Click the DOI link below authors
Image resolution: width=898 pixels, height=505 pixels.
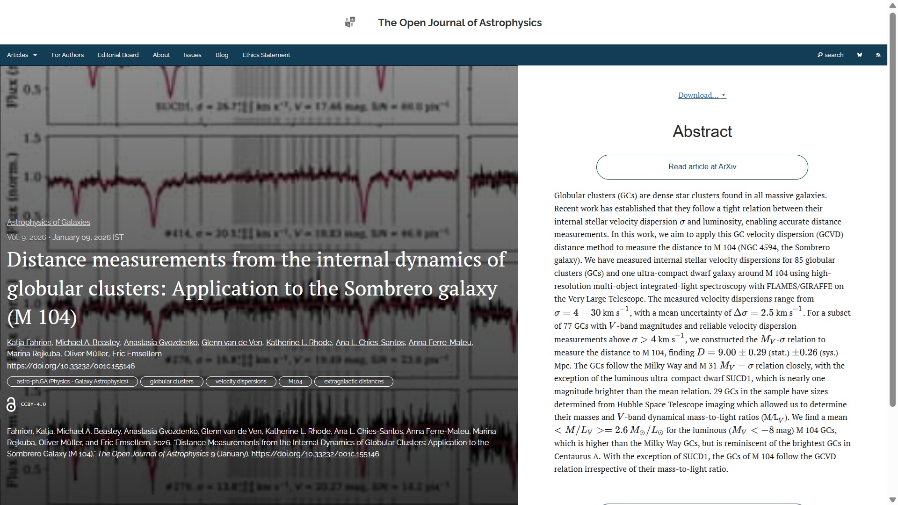click(x=71, y=366)
